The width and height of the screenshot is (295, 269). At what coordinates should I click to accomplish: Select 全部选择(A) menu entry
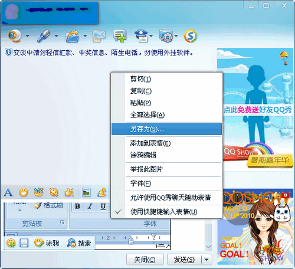click(x=167, y=114)
